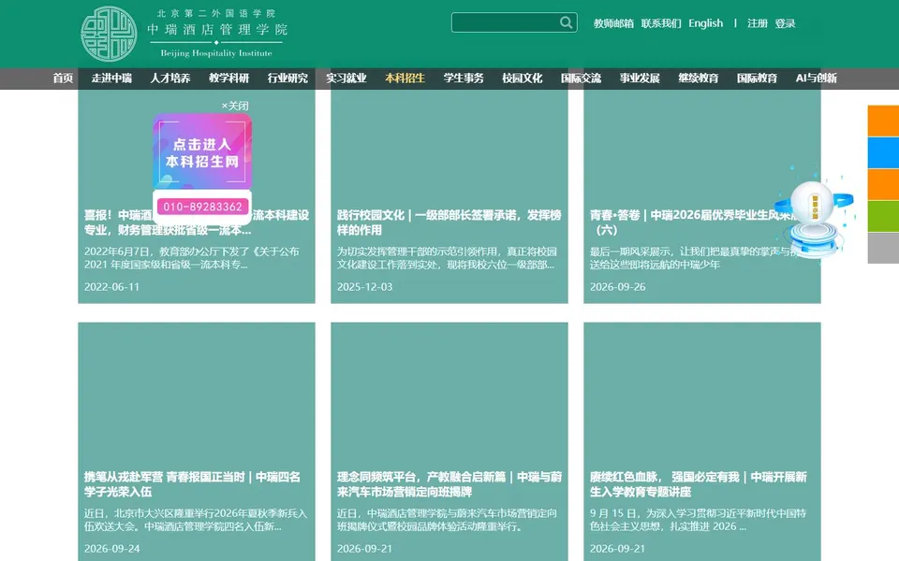This screenshot has height=561, width=899.
Task: Click the date 2025-12-03
Action: pos(364,287)
